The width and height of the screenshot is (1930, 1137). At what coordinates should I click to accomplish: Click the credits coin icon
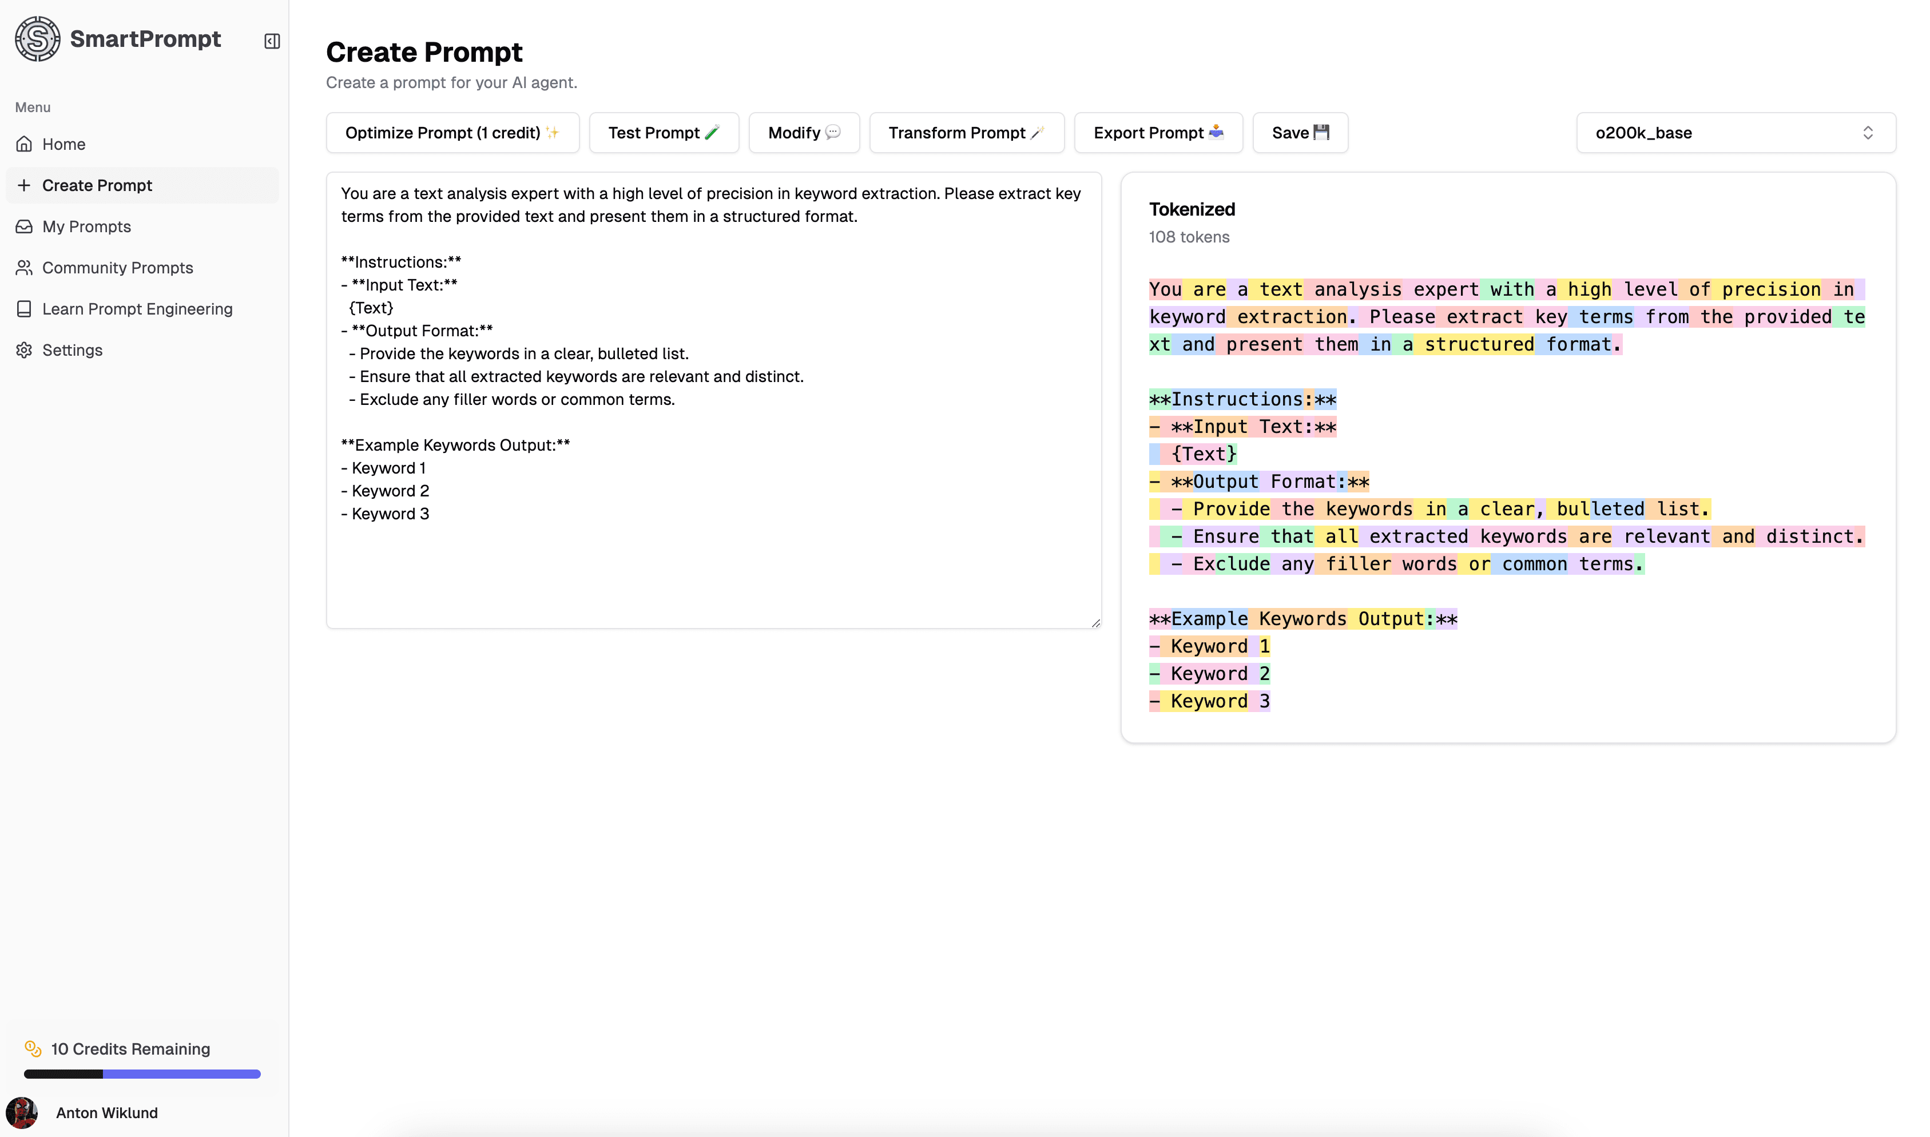(x=33, y=1048)
